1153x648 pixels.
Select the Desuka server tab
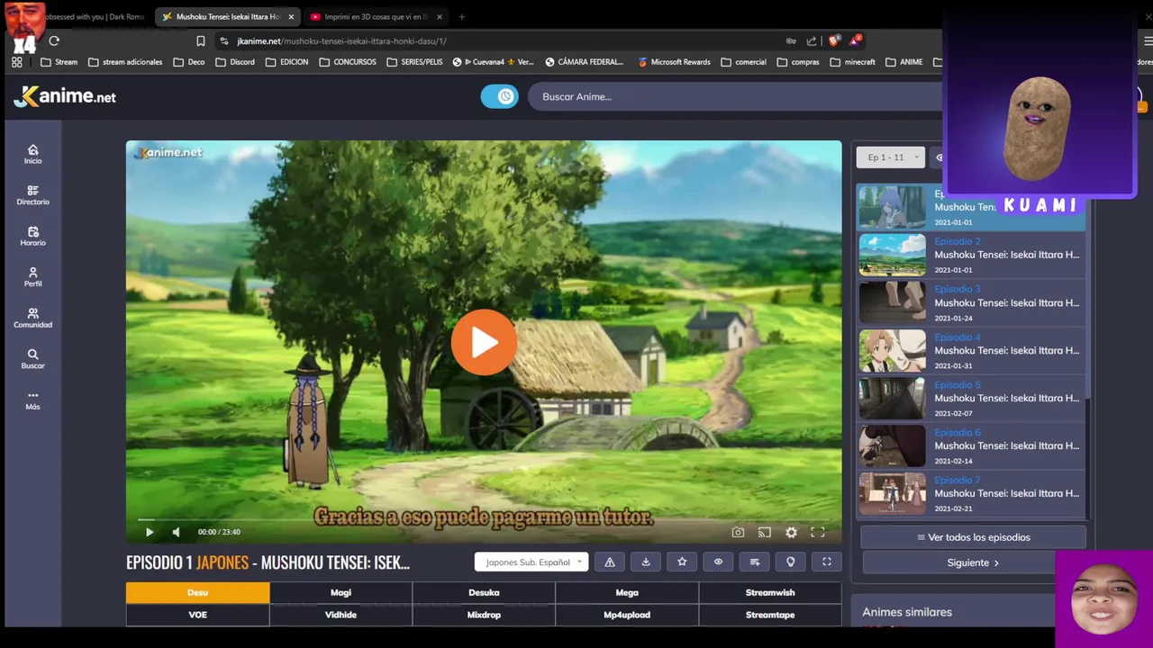pos(484,592)
